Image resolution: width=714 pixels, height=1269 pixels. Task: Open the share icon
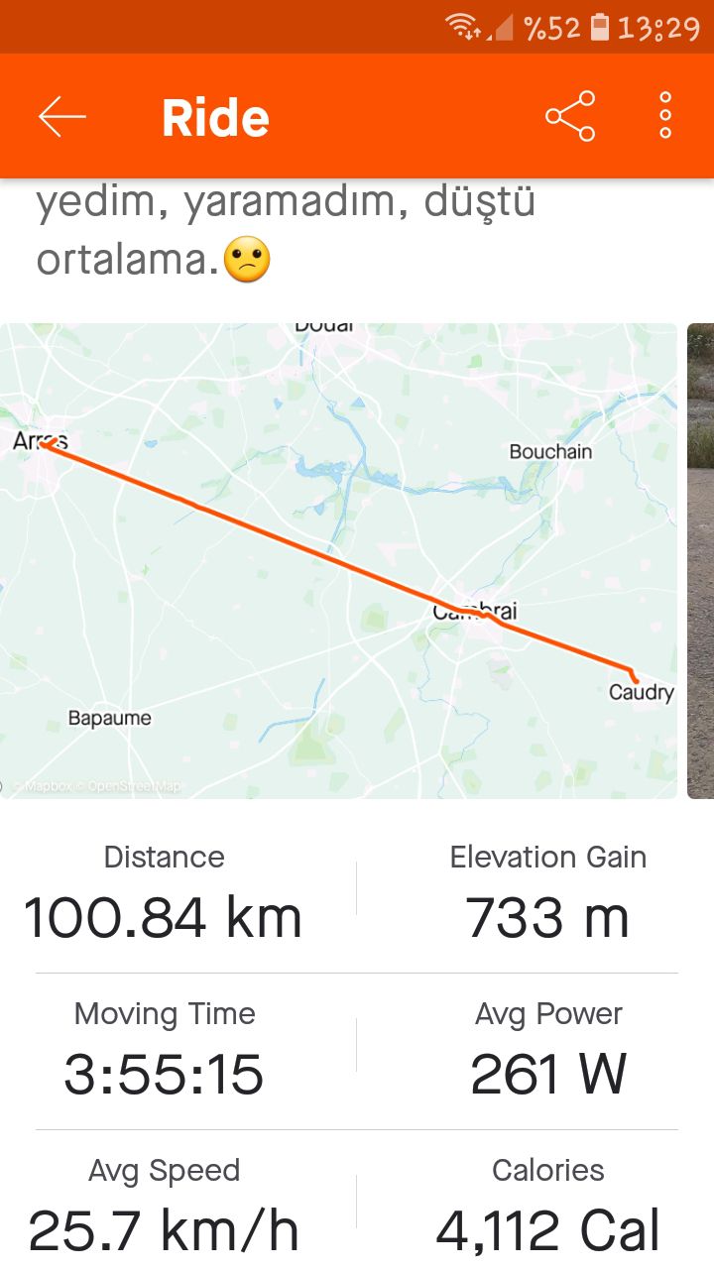(x=570, y=117)
